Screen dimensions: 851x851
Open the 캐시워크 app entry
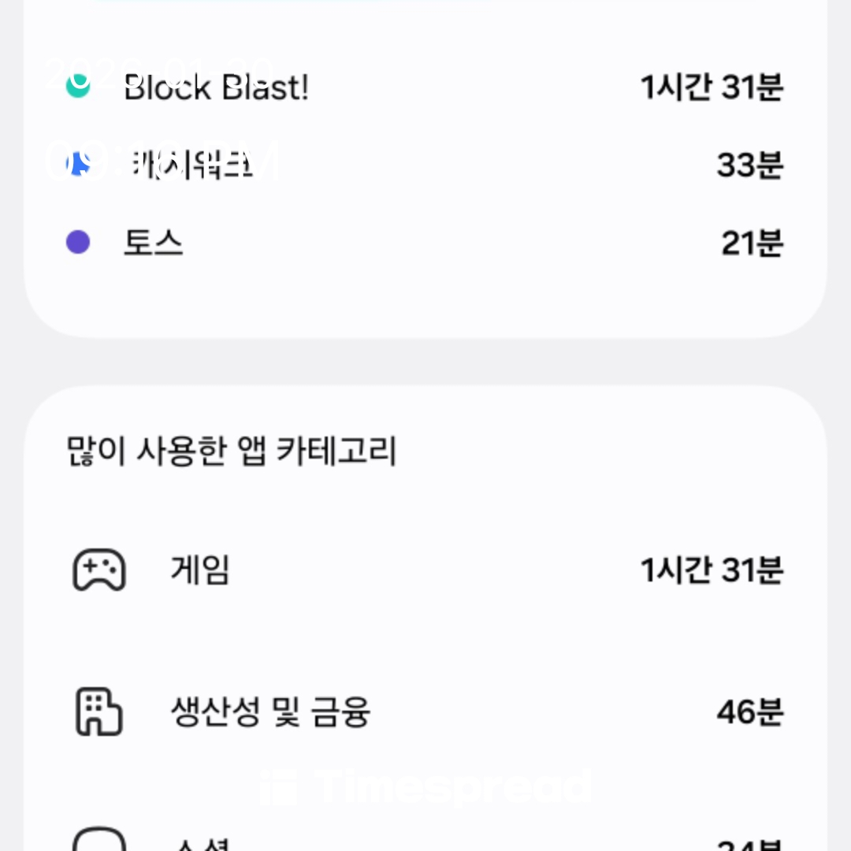click(x=189, y=165)
